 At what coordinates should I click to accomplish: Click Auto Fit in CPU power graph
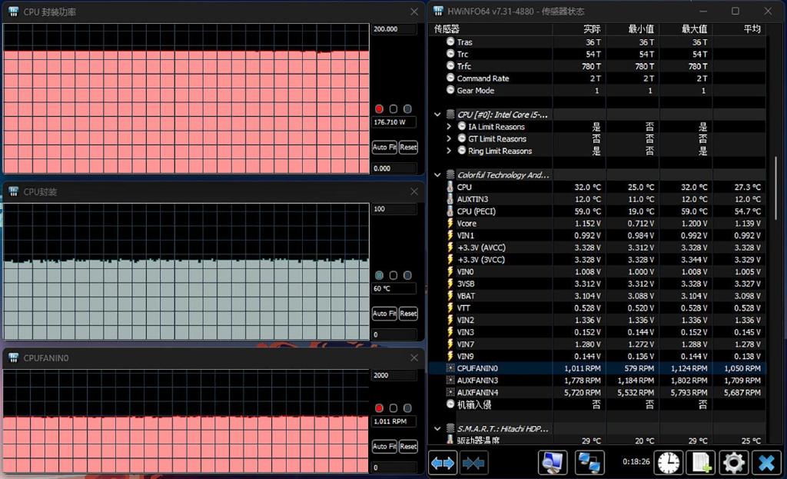pos(384,147)
